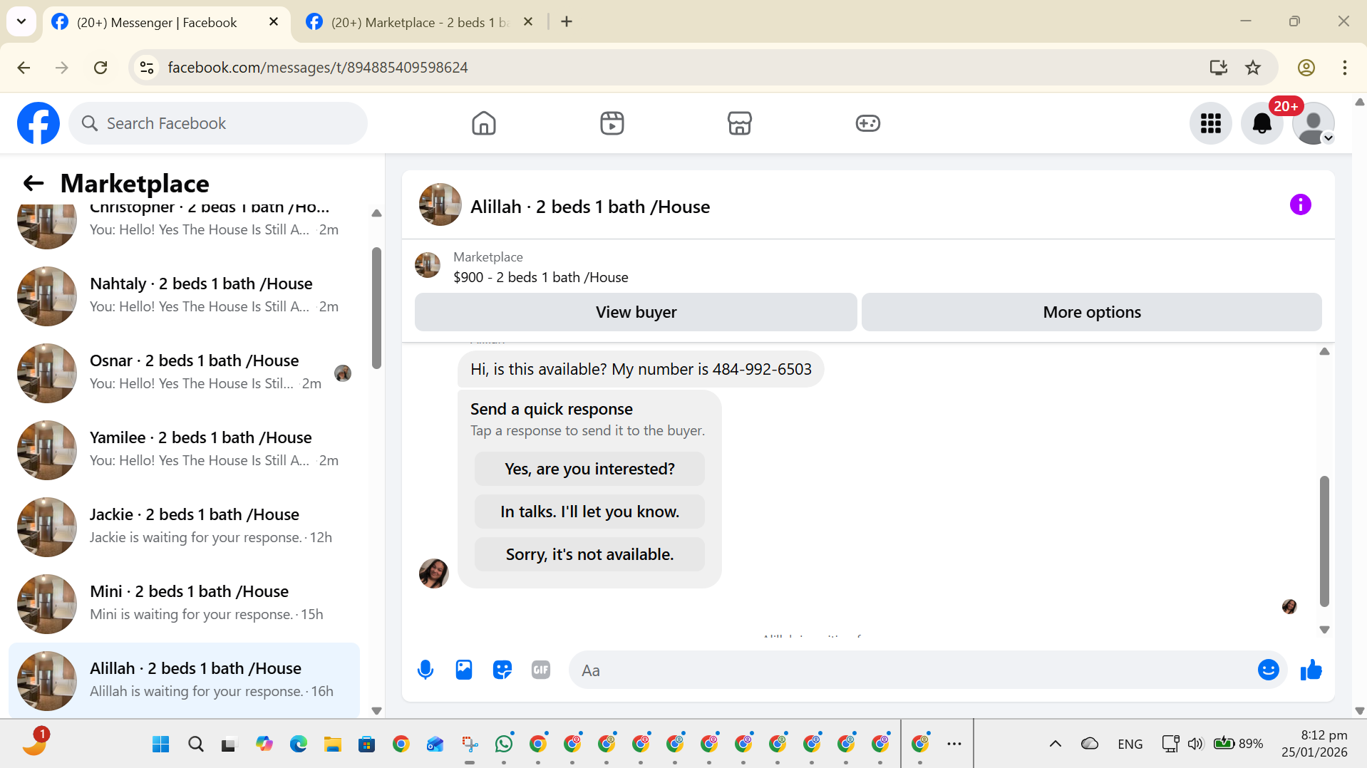This screenshot has height=768, width=1367.
Task: Open the Facebook menu grid icon
Action: click(1211, 123)
